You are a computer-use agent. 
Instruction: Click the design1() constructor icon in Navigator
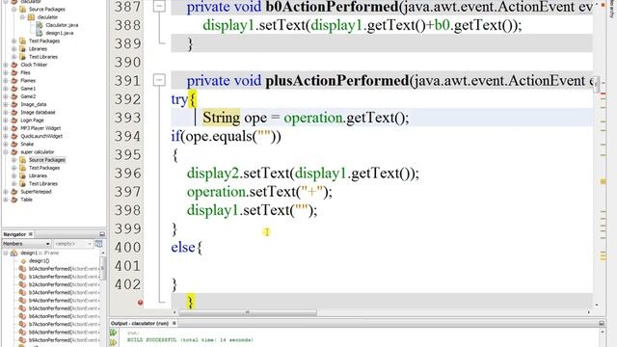[23, 261]
